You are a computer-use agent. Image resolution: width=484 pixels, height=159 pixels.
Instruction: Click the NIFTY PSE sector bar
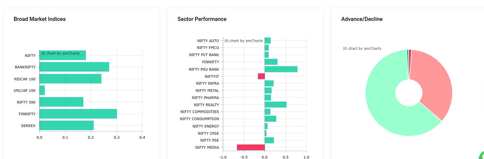coord(269,140)
